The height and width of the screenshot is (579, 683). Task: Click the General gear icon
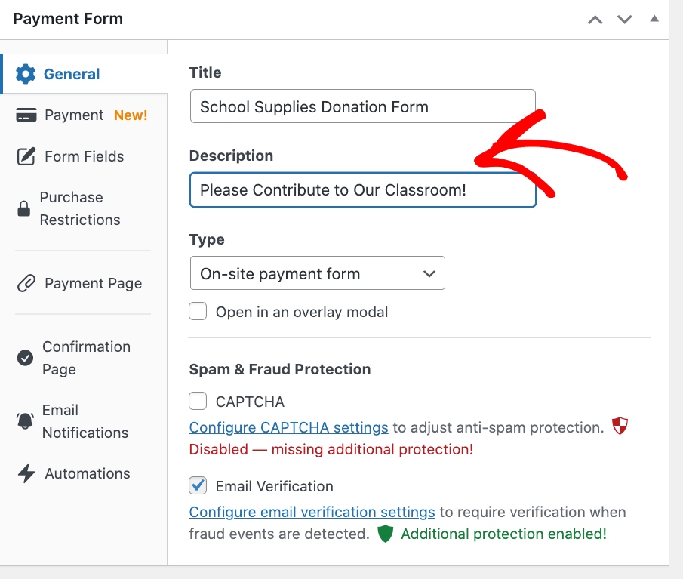pos(26,74)
